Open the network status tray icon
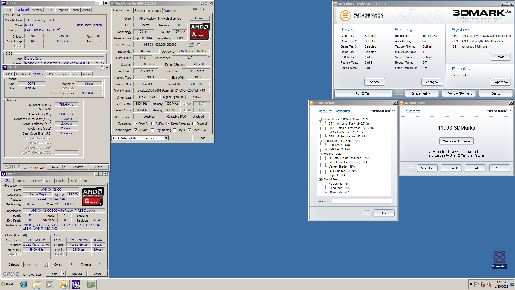 coord(483,284)
